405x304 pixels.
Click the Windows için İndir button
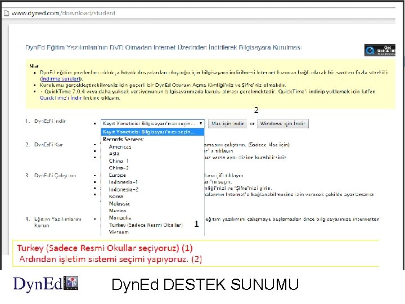(282, 123)
